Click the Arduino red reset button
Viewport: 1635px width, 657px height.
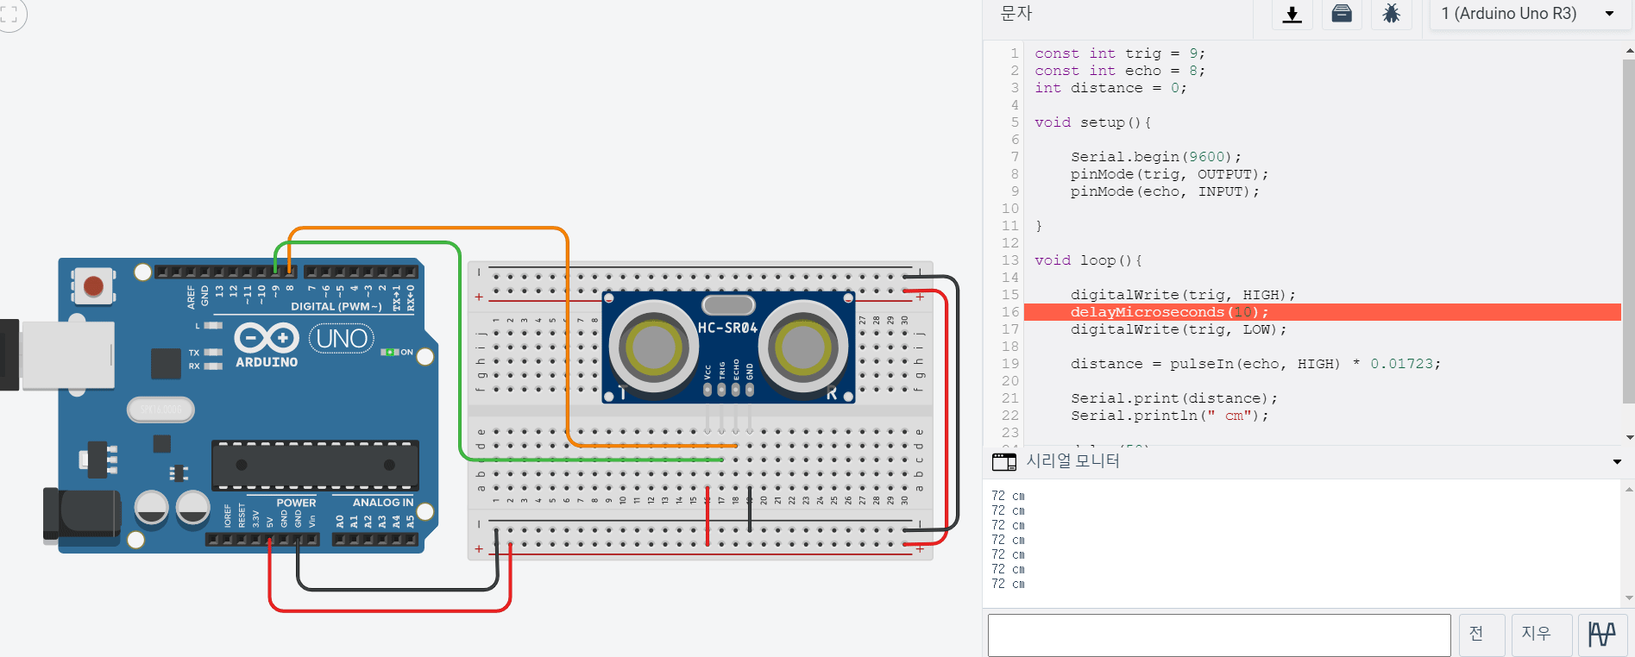click(94, 286)
